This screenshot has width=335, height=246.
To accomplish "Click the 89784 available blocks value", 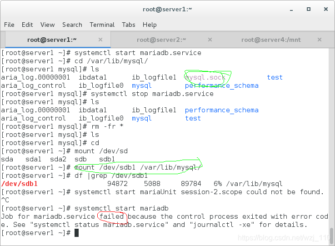I will [191, 184].
